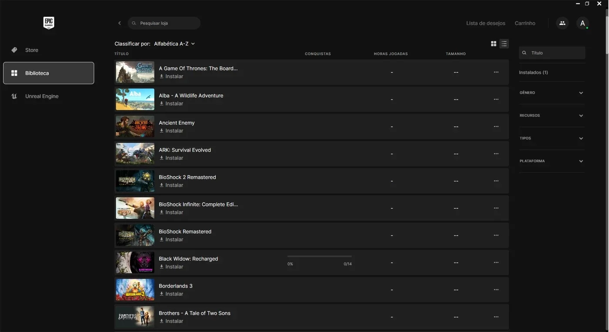Click the Epic Games logo icon
Viewport: 609px width, 332px height.
point(49,23)
